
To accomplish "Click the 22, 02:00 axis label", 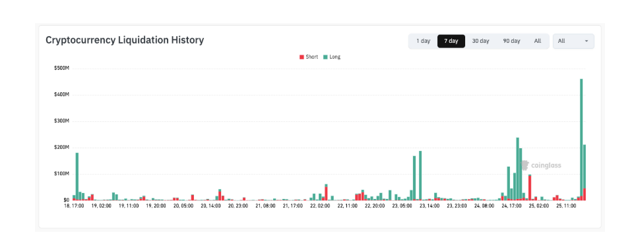I will pos(320,206).
